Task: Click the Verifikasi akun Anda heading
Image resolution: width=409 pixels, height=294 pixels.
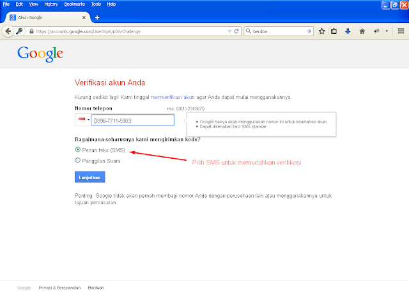Action: coord(110,82)
